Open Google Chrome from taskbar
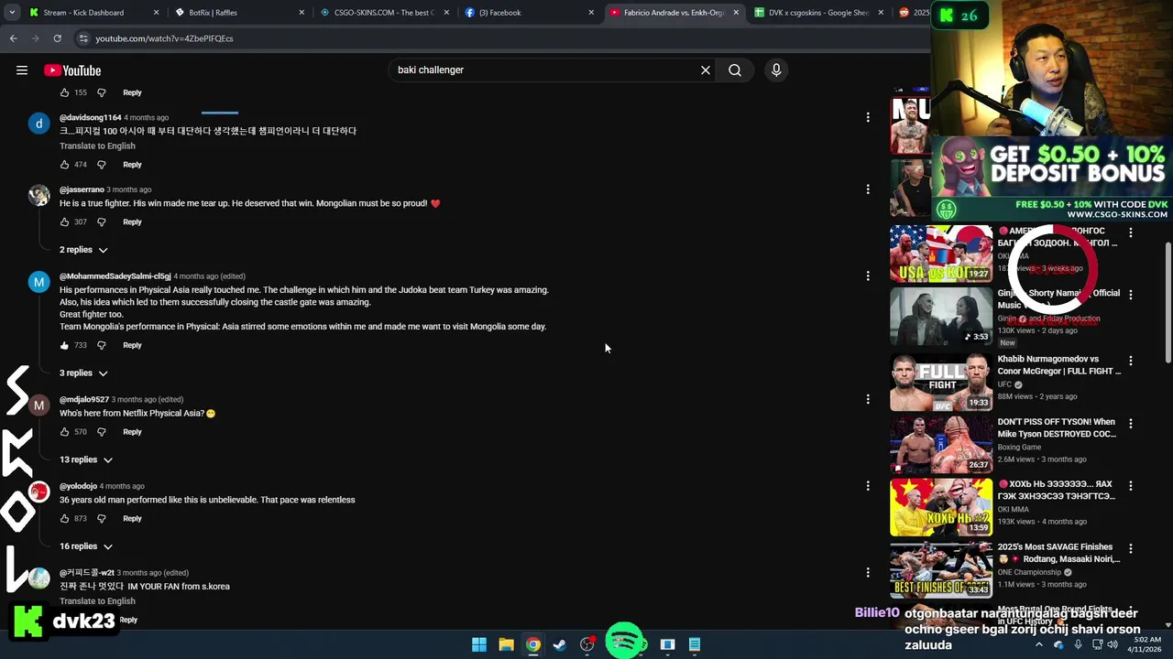The image size is (1173, 659). pos(532,644)
